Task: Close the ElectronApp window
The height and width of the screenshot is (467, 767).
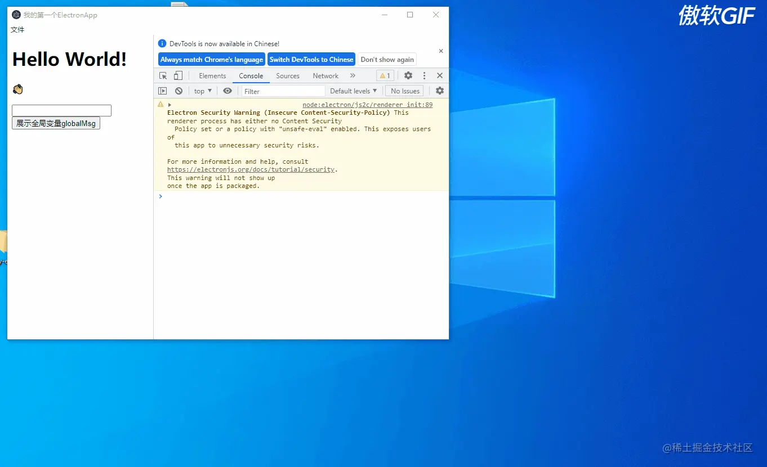Action: coord(436,15)
